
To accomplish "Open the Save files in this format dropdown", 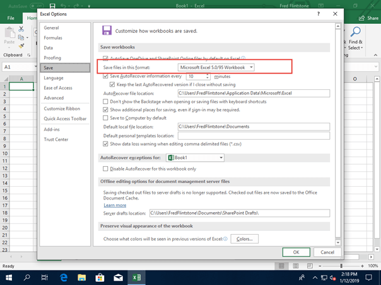I will 216,67.
